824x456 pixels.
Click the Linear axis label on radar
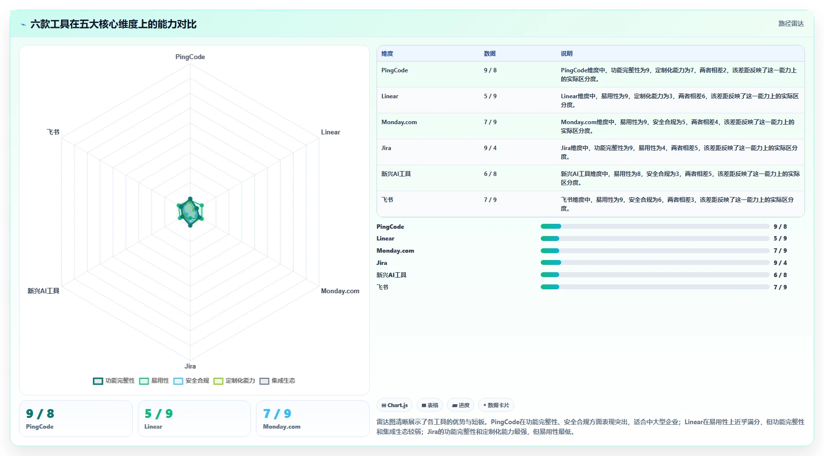tap(330, 132)
